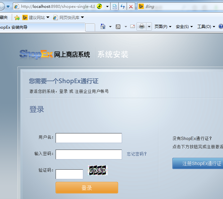The height and width of the screenshot is (199, 223).
Task: Click the read mail icon
Action: [133, 26]
